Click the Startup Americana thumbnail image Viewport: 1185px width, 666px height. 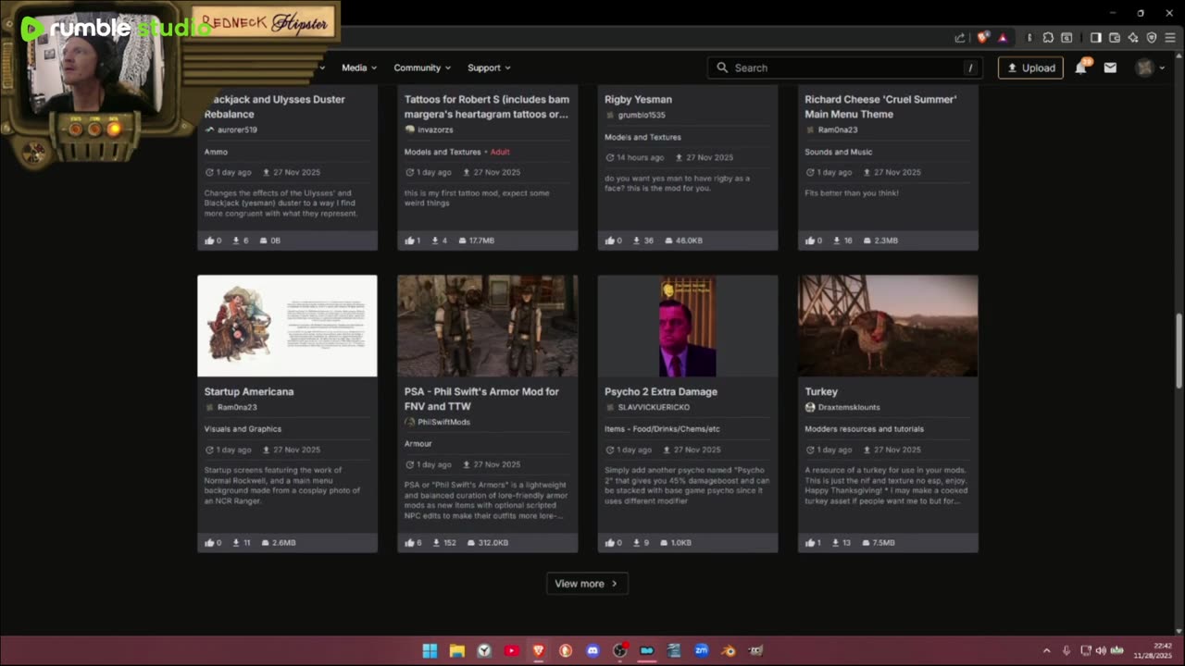point(287,326)
